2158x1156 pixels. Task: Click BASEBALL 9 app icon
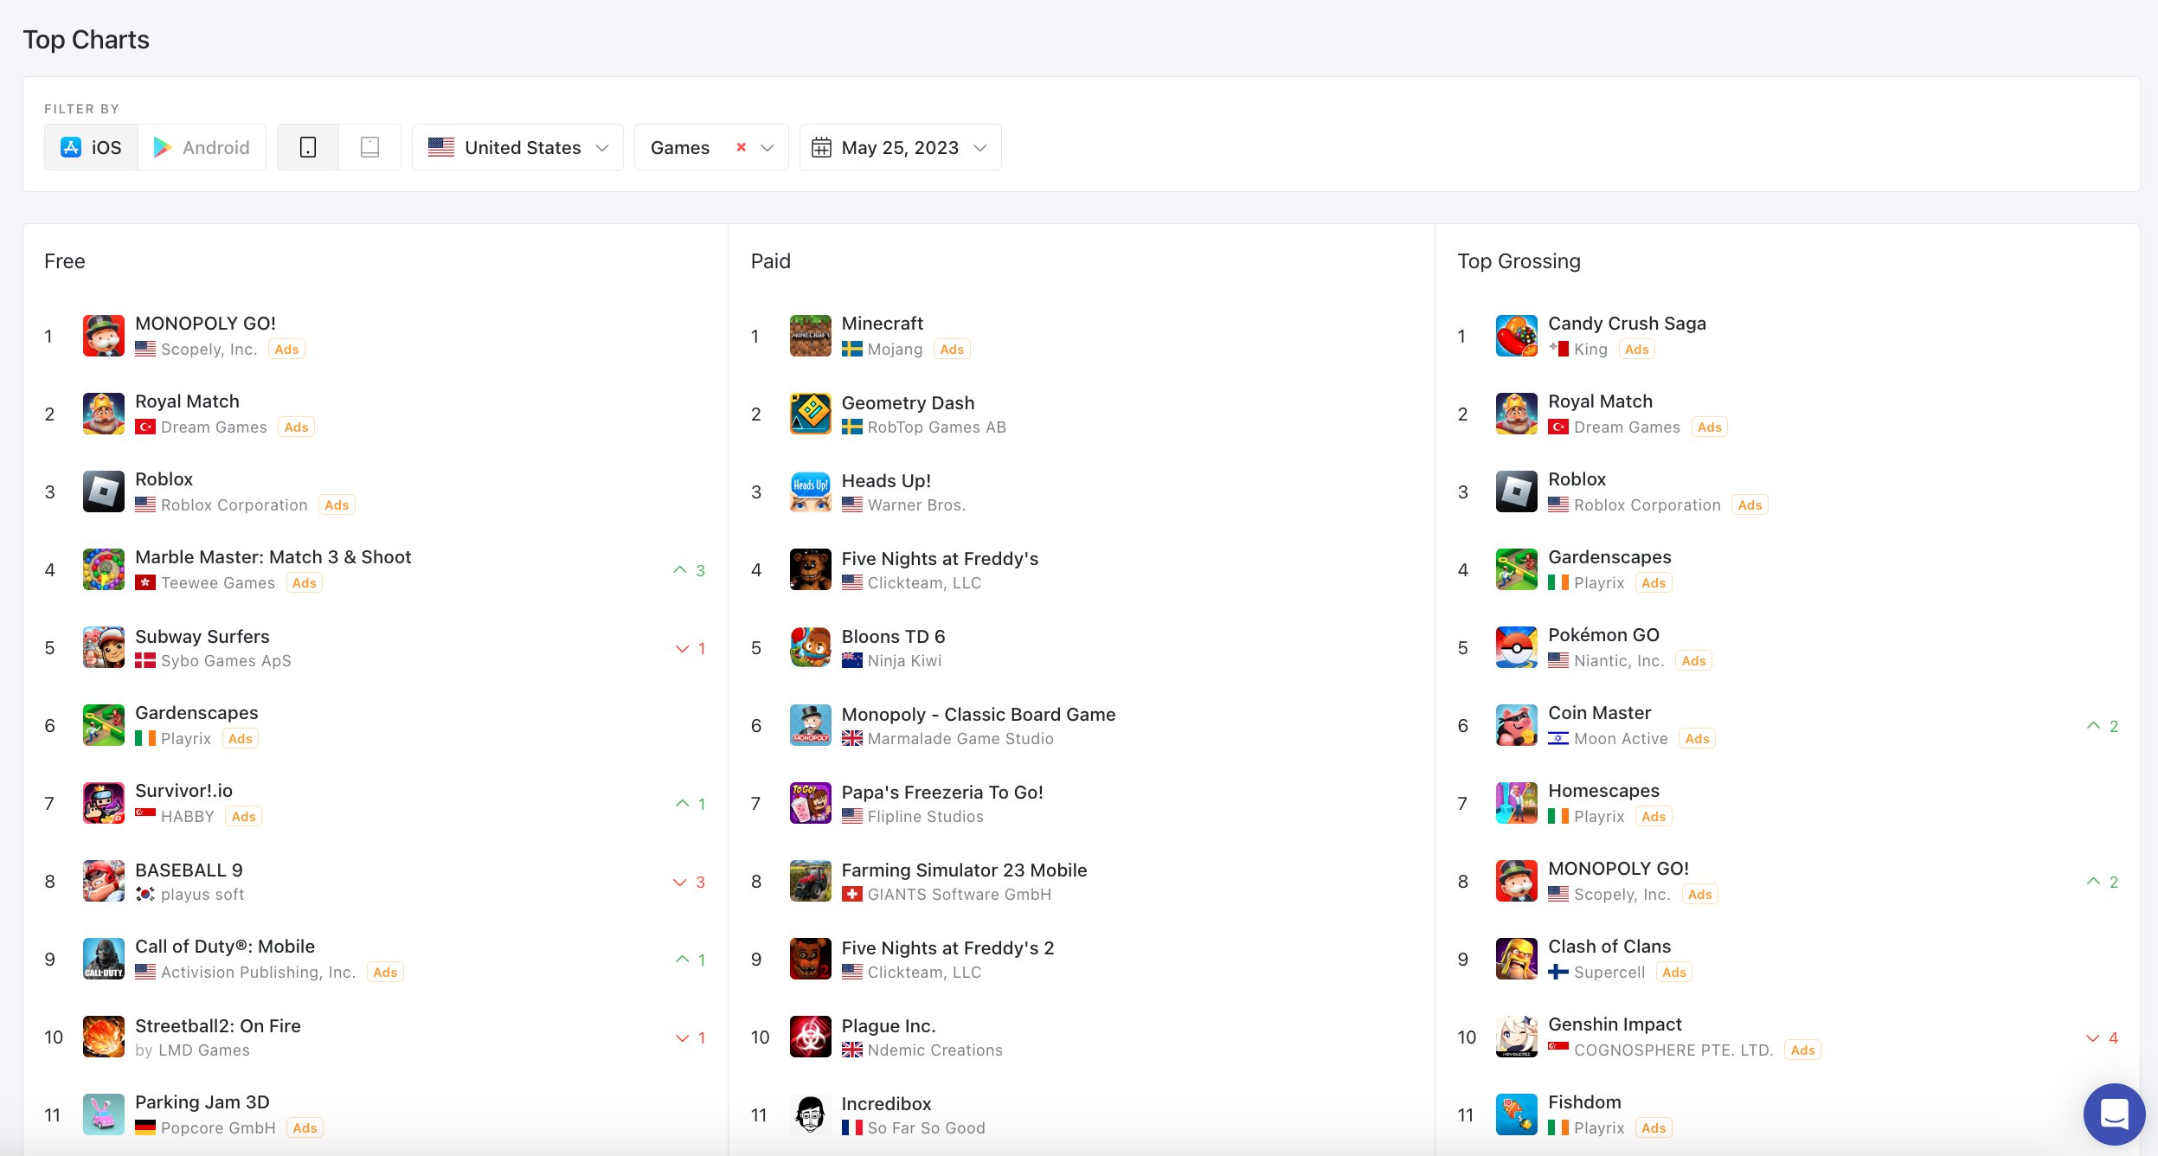point(104,881)
